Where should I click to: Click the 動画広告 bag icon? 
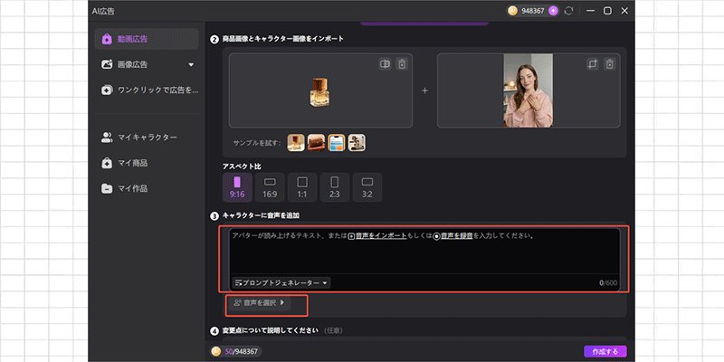(107, 39)
